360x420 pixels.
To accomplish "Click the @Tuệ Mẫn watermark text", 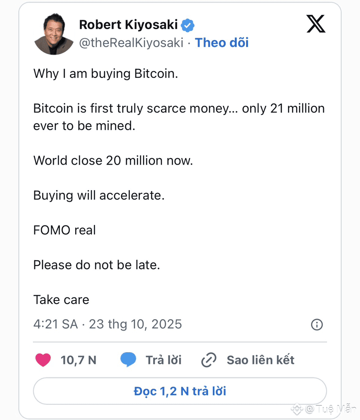I will [330, 409].
